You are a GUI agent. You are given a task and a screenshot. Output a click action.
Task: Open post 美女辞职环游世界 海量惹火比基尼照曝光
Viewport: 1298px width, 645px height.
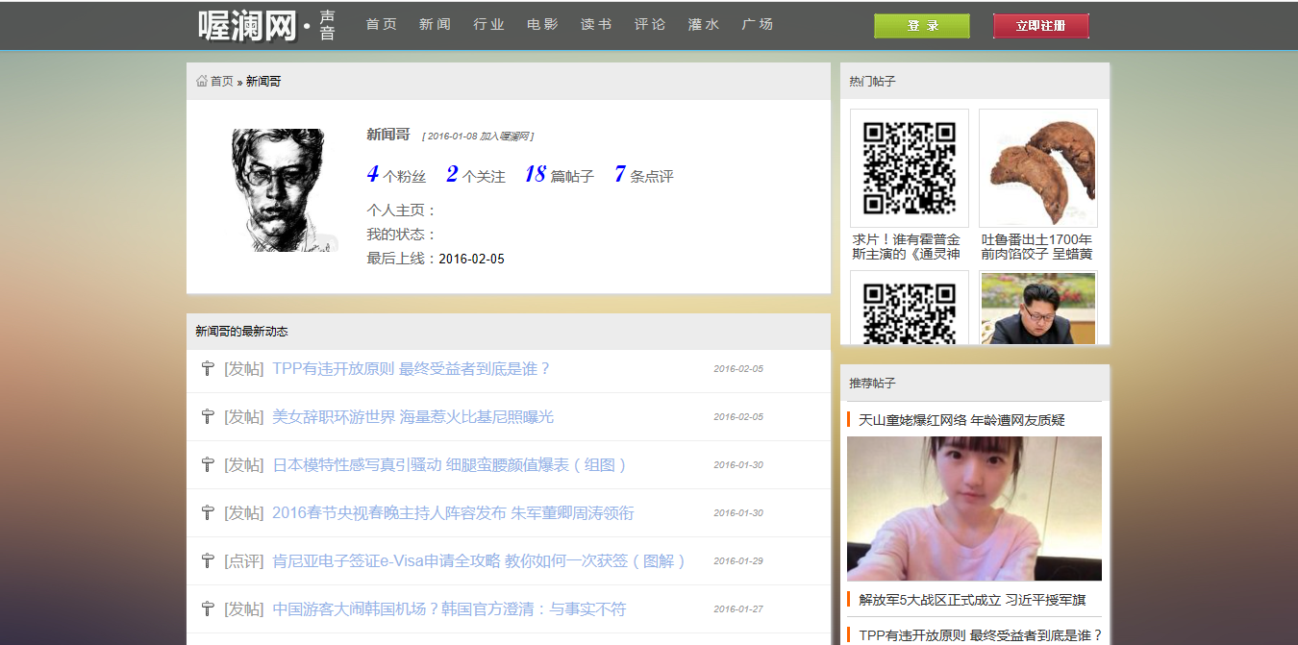click(x=413, y=417)
